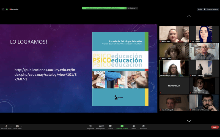
Task: Click the PSICOeducación book cover image
Action: pos(120,69)
